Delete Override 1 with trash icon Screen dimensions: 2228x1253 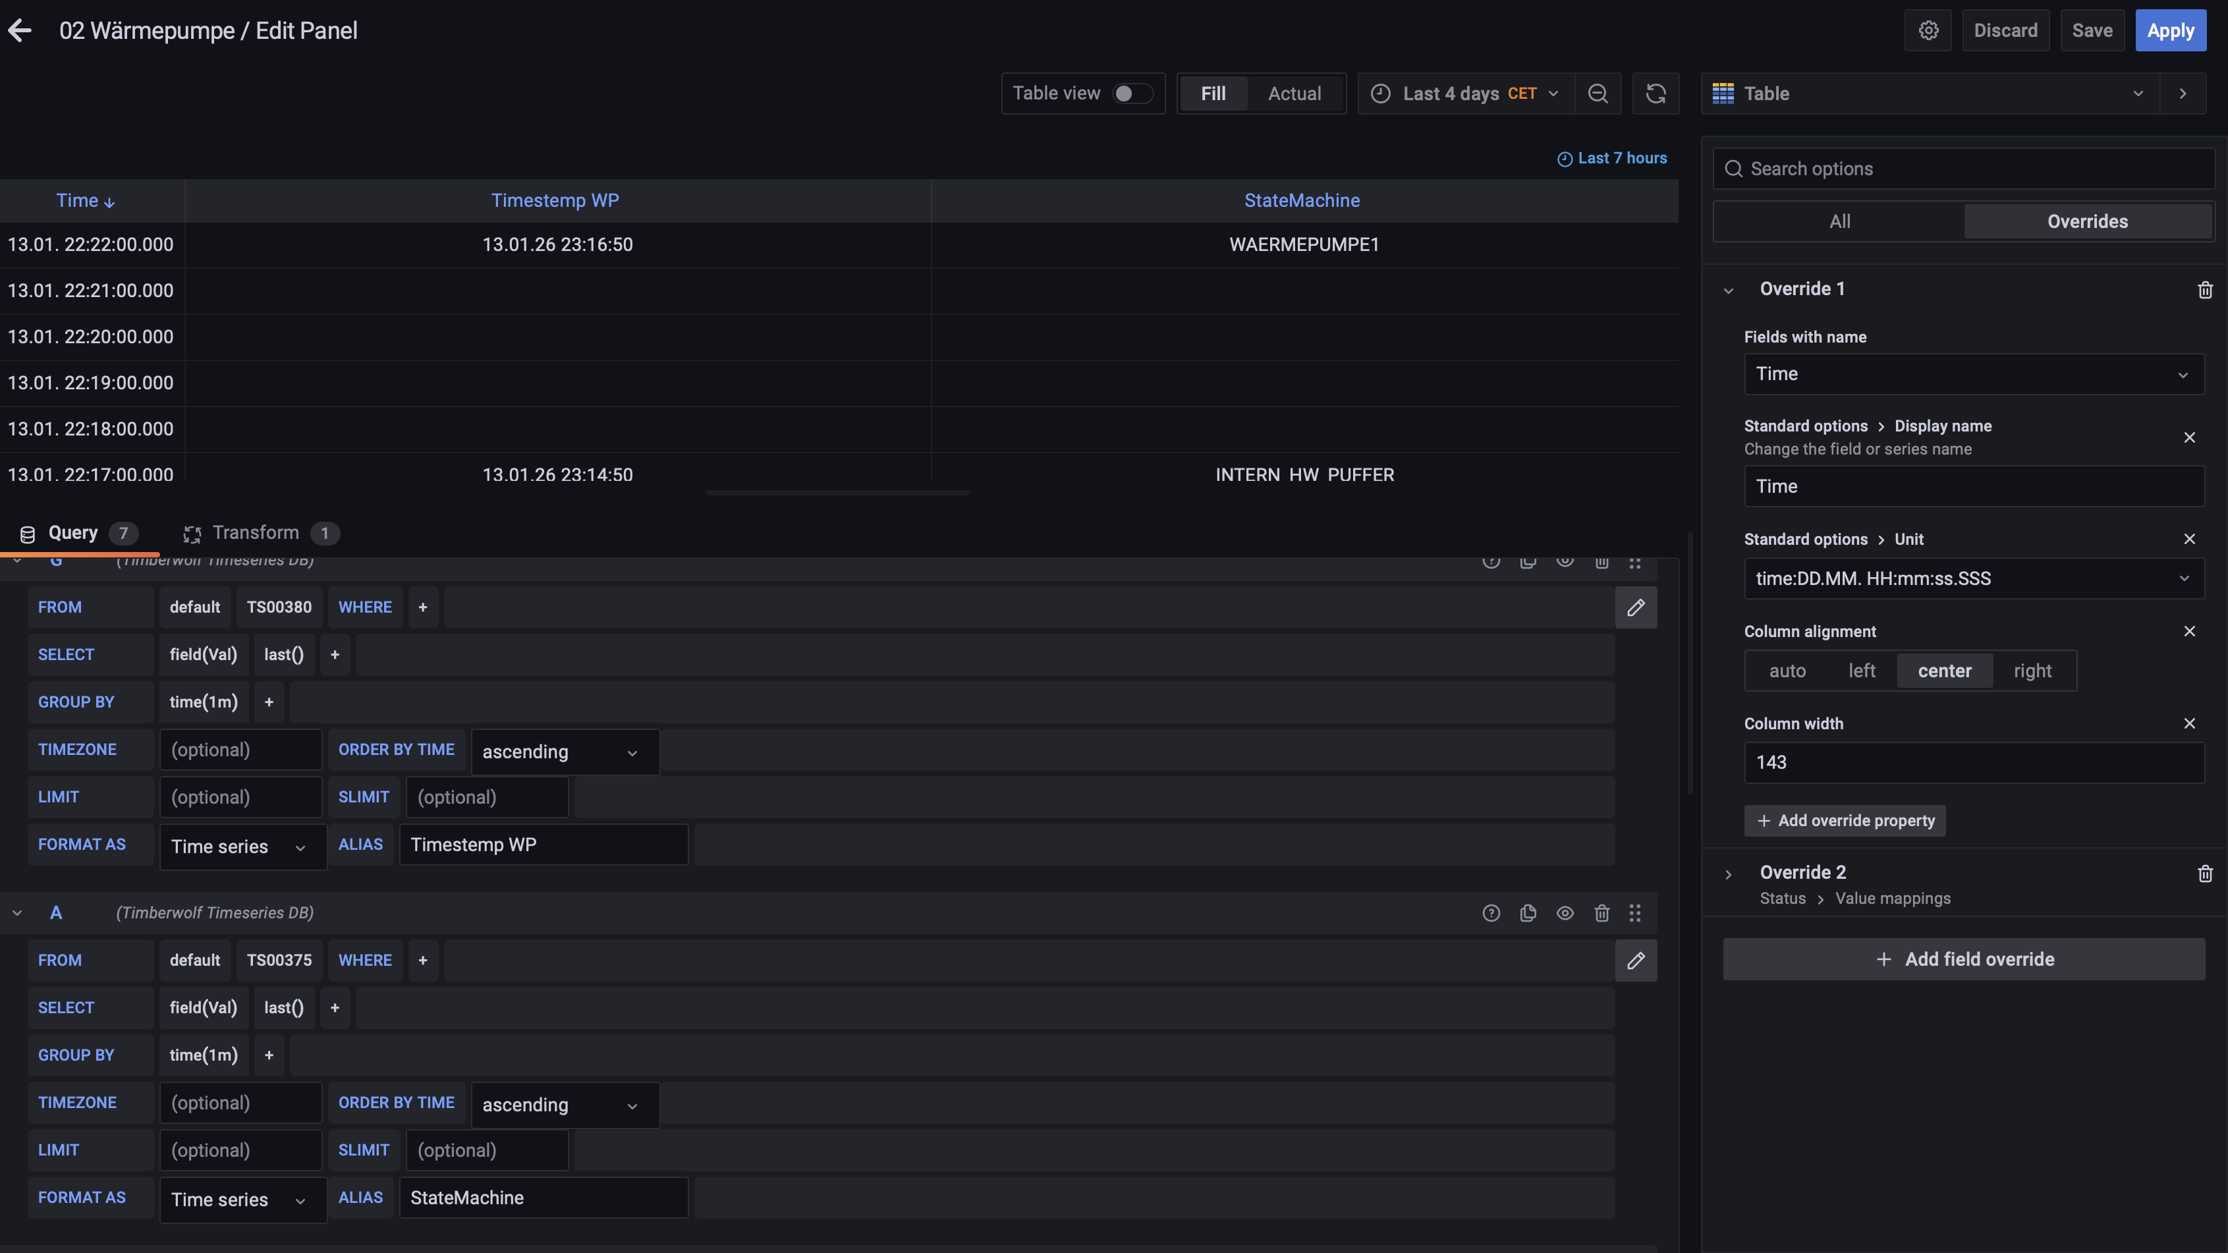click(x=2205, y=290)
